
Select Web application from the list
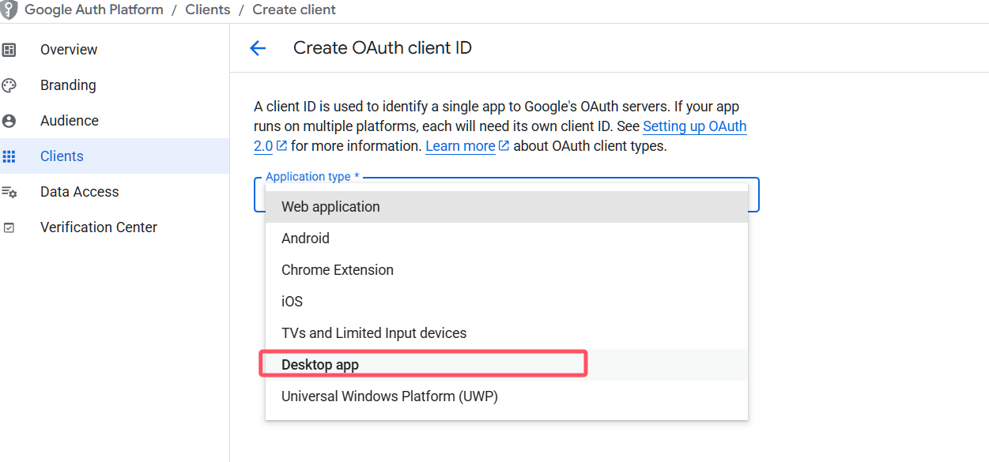click(507, 207)
